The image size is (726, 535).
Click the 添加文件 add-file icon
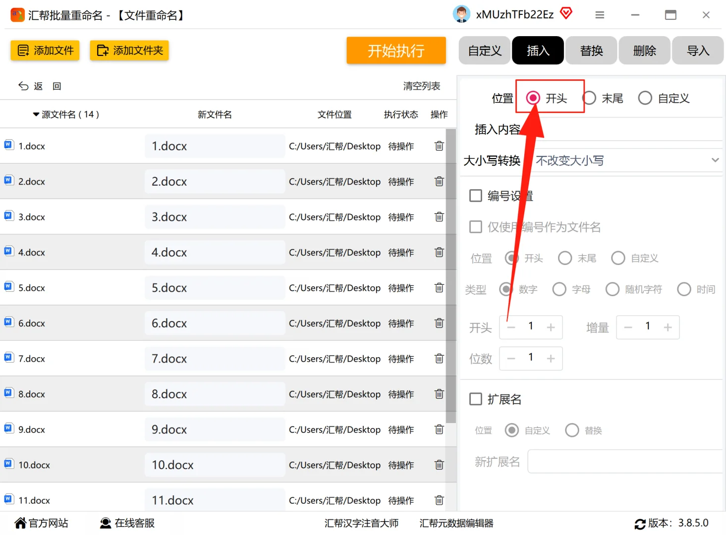pos(22,50)
